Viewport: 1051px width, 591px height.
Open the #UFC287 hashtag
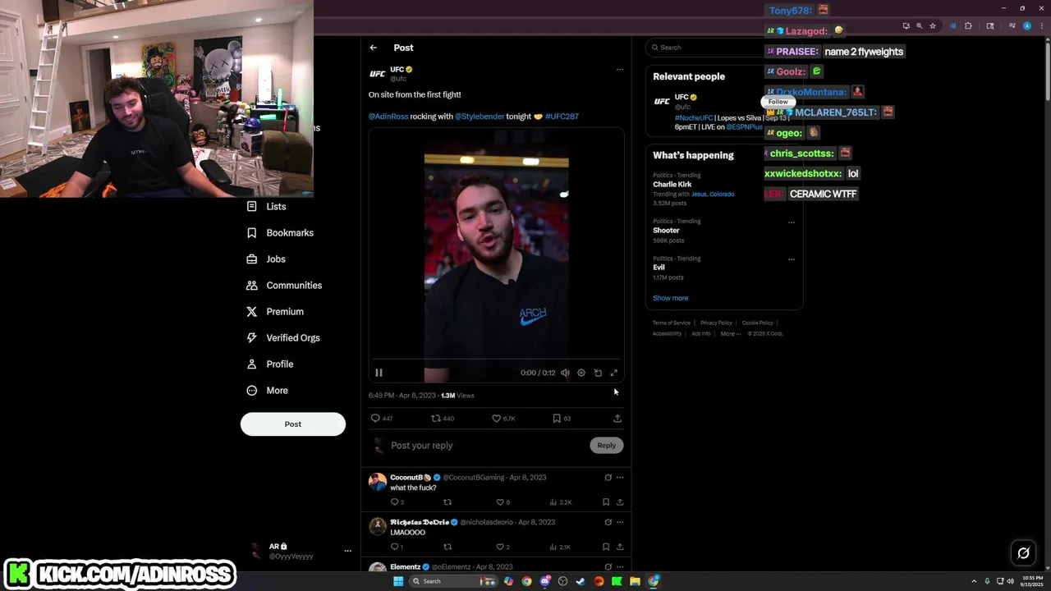[x=562, y=117]
